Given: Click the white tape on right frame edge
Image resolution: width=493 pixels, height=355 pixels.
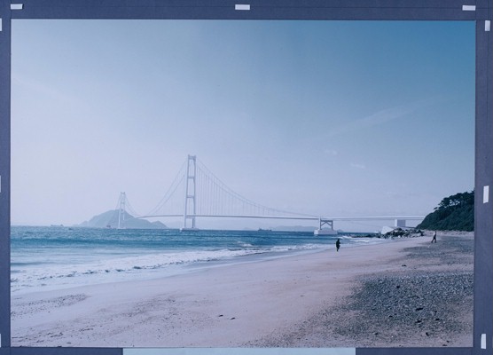Looking at the screenshot, I should click(486, 194).
